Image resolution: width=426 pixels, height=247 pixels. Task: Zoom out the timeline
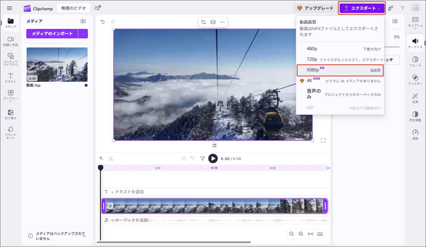[291, 234]
